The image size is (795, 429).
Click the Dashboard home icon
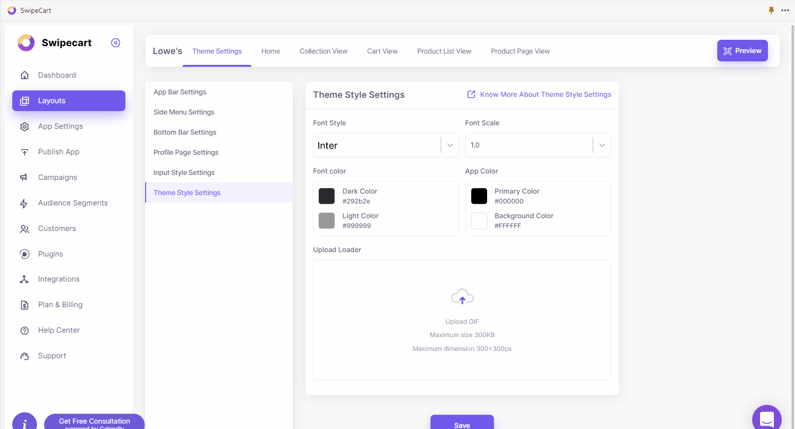[x=25, y=75]
